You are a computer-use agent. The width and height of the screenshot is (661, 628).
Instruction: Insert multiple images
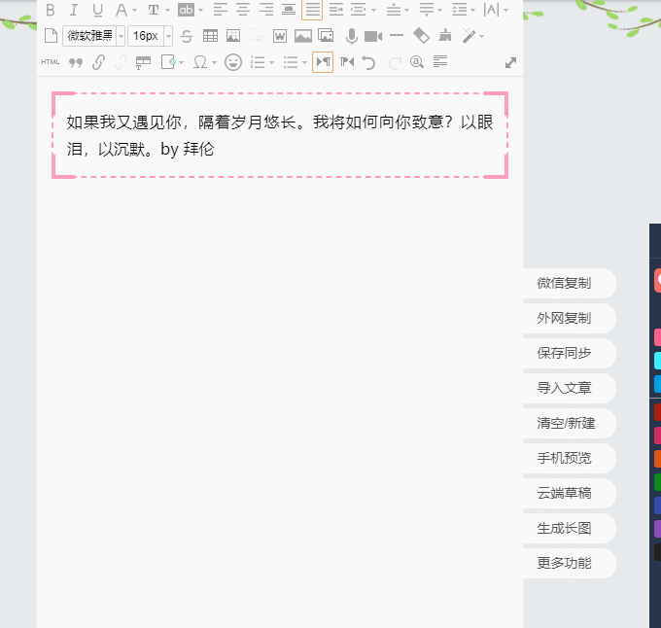(x=326, y=36)
